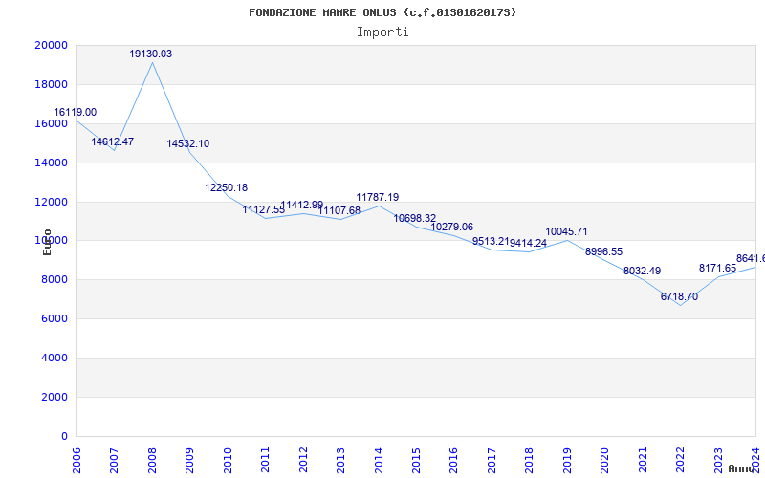The width and height of the screenshot is (765, 478).
Task: Click the 'Euro' y-axis title
Action: click(47, 242)
